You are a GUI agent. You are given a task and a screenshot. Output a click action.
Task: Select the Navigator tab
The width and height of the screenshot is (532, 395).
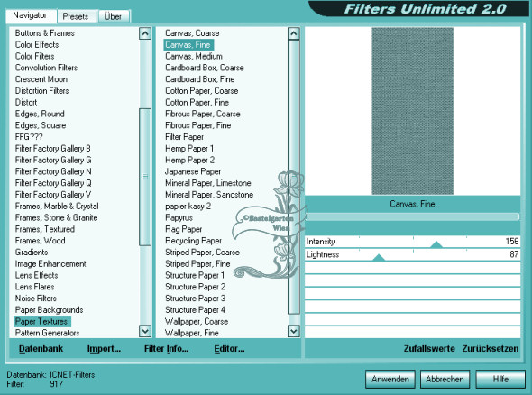[x=30, y=15]
